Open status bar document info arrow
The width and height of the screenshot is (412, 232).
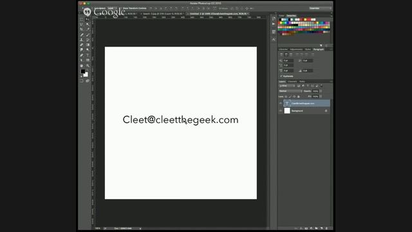(x=140, y=229)
